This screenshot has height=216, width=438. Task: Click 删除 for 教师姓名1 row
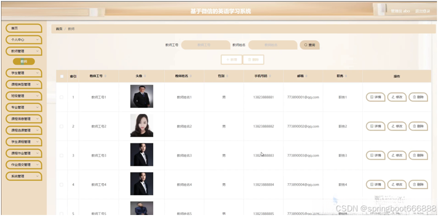[418, 97]
